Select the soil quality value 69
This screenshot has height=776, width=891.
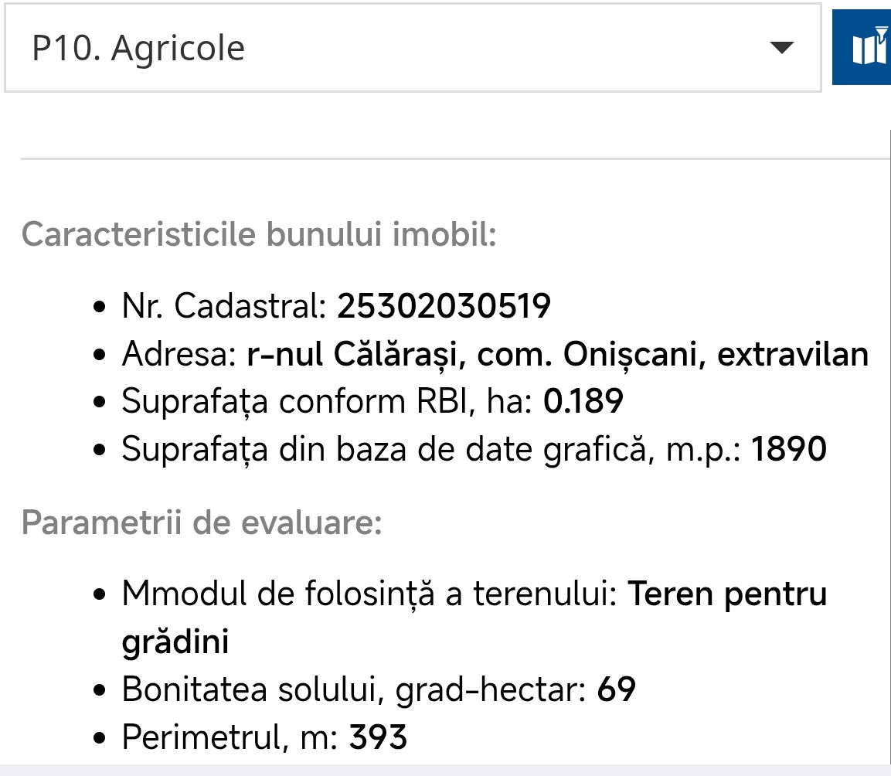[616, 689]
